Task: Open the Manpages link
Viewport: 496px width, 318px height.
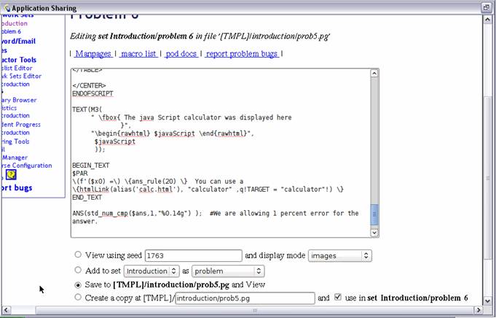Action: click(93, 53)
